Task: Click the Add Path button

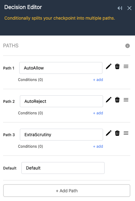Action: coord(67,191)
